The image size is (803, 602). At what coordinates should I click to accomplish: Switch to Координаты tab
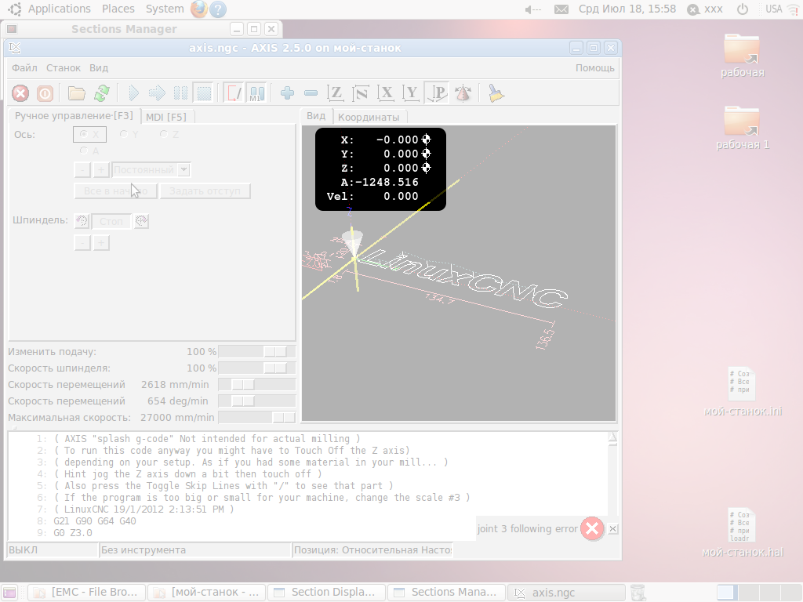[369, 118]
